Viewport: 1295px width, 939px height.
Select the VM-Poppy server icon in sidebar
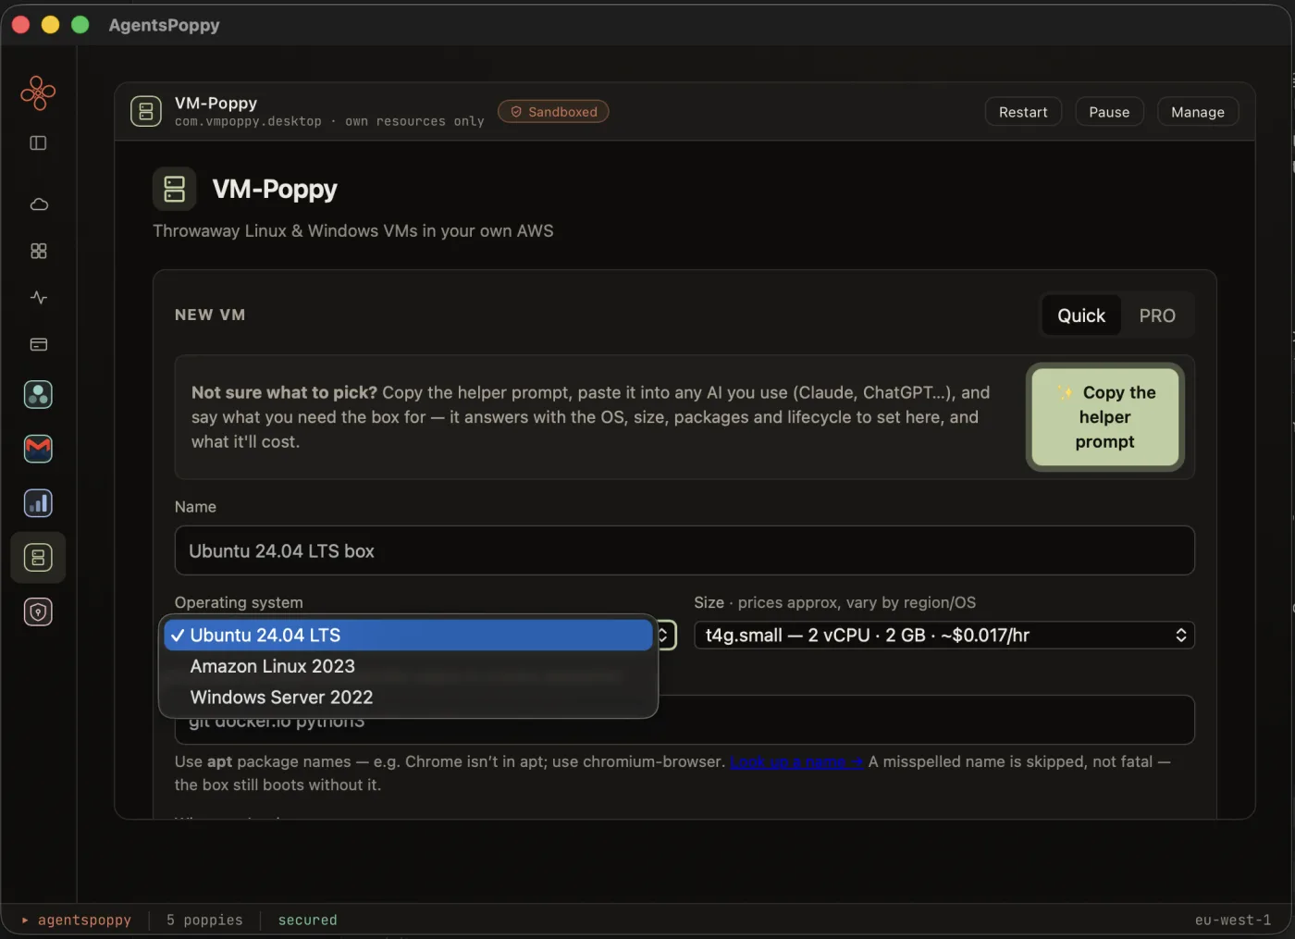(x=38, y=558)
